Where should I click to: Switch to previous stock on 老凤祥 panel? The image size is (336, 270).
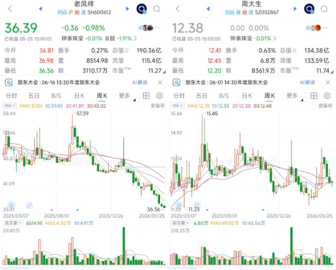[x=40, y=9]
